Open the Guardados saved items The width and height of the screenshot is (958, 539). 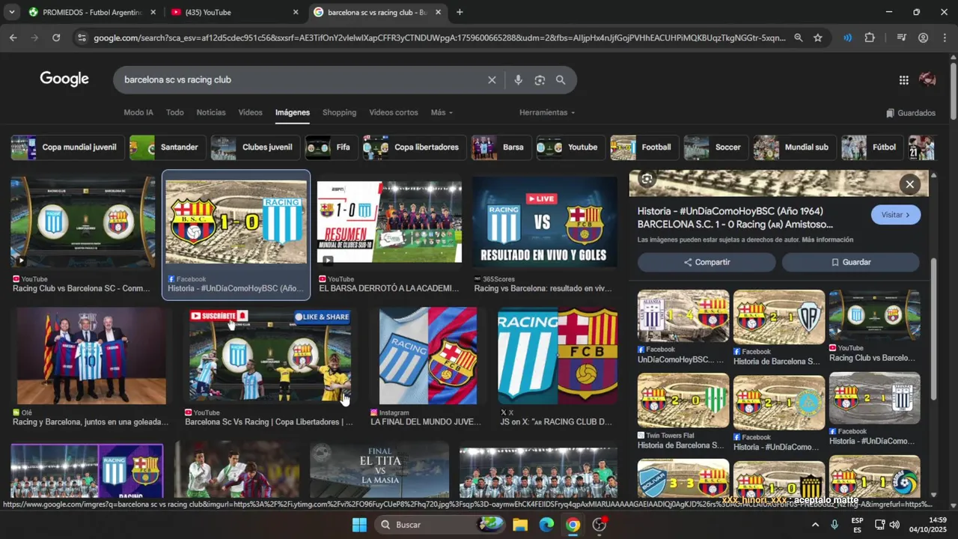pos(911,113)
